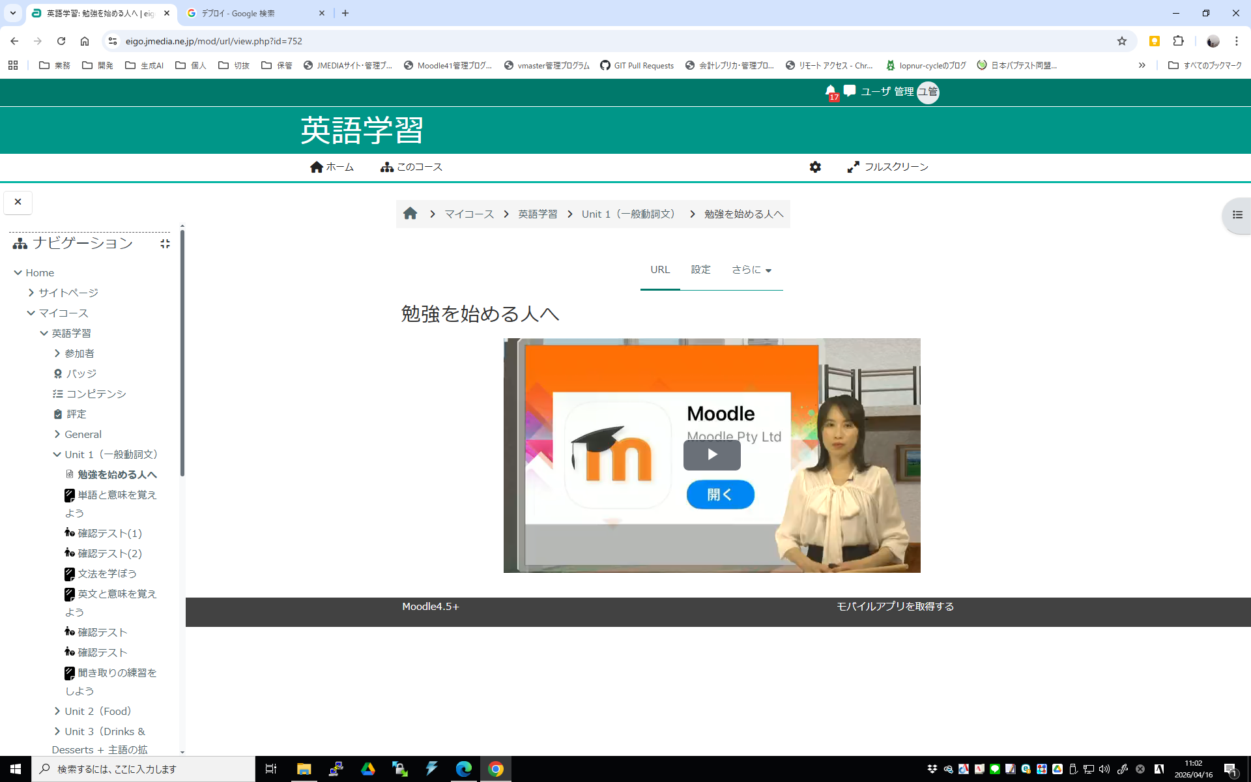Select the URL tab
The width and height of the screenshot is (1251, 782).
point(660,270)
